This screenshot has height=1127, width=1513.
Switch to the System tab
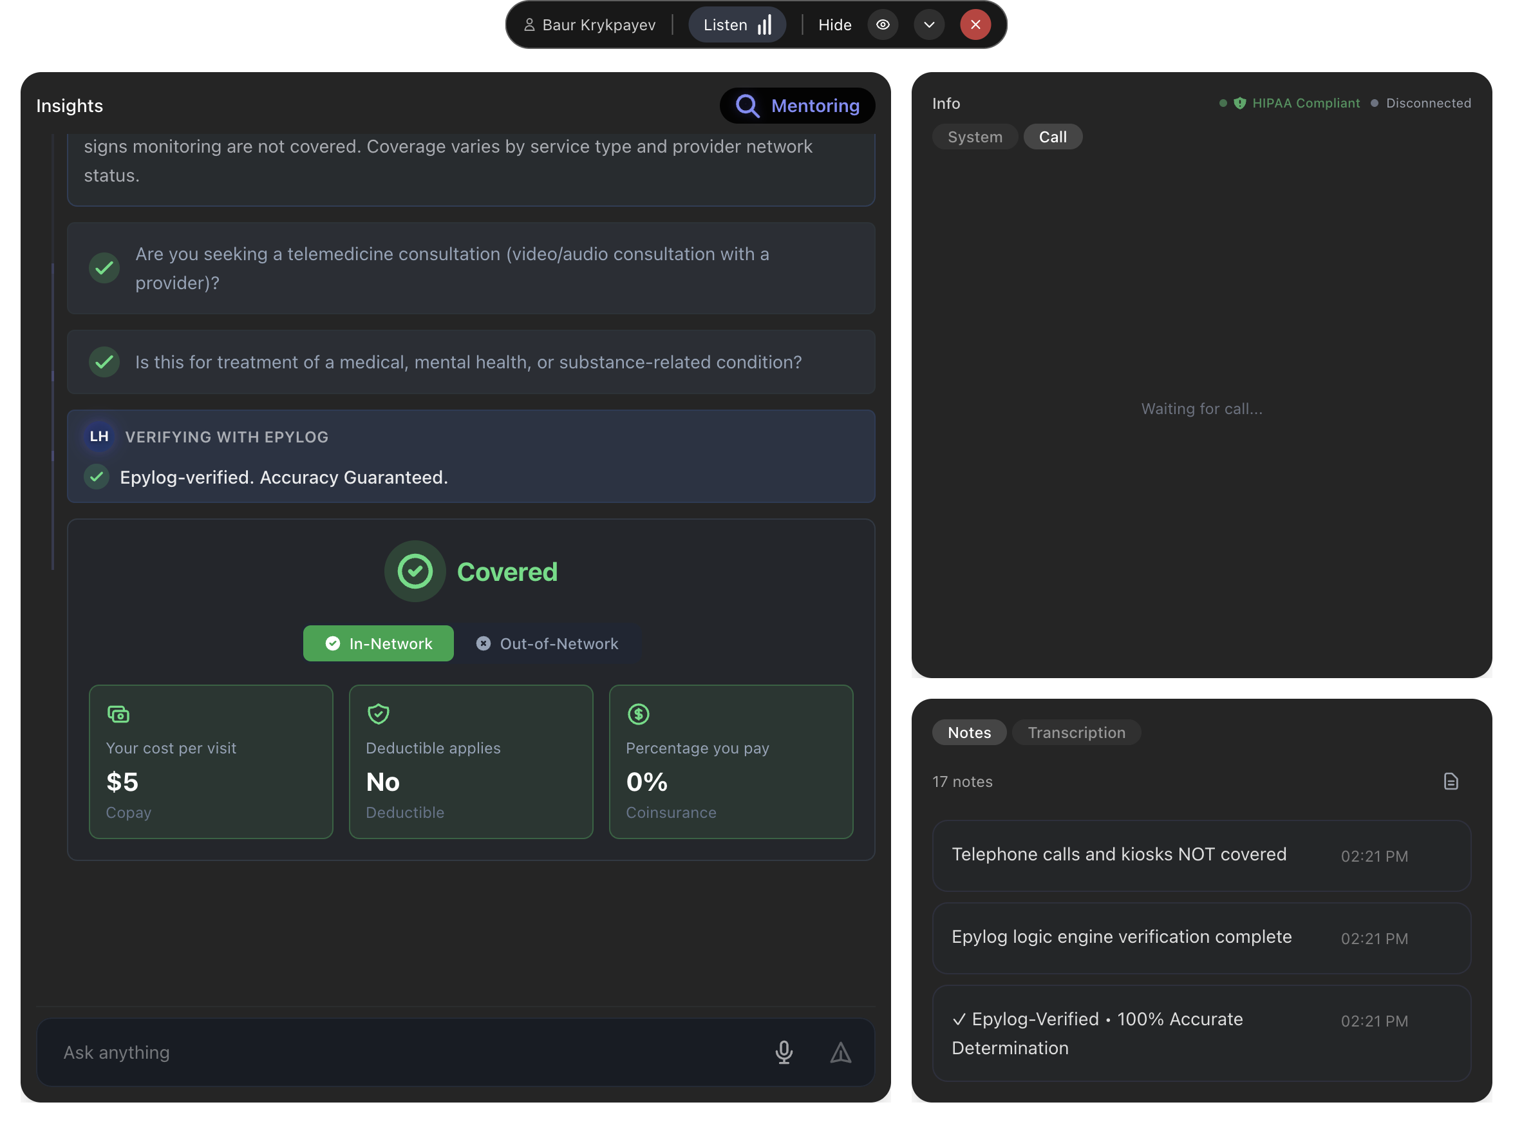coord(974,137)
